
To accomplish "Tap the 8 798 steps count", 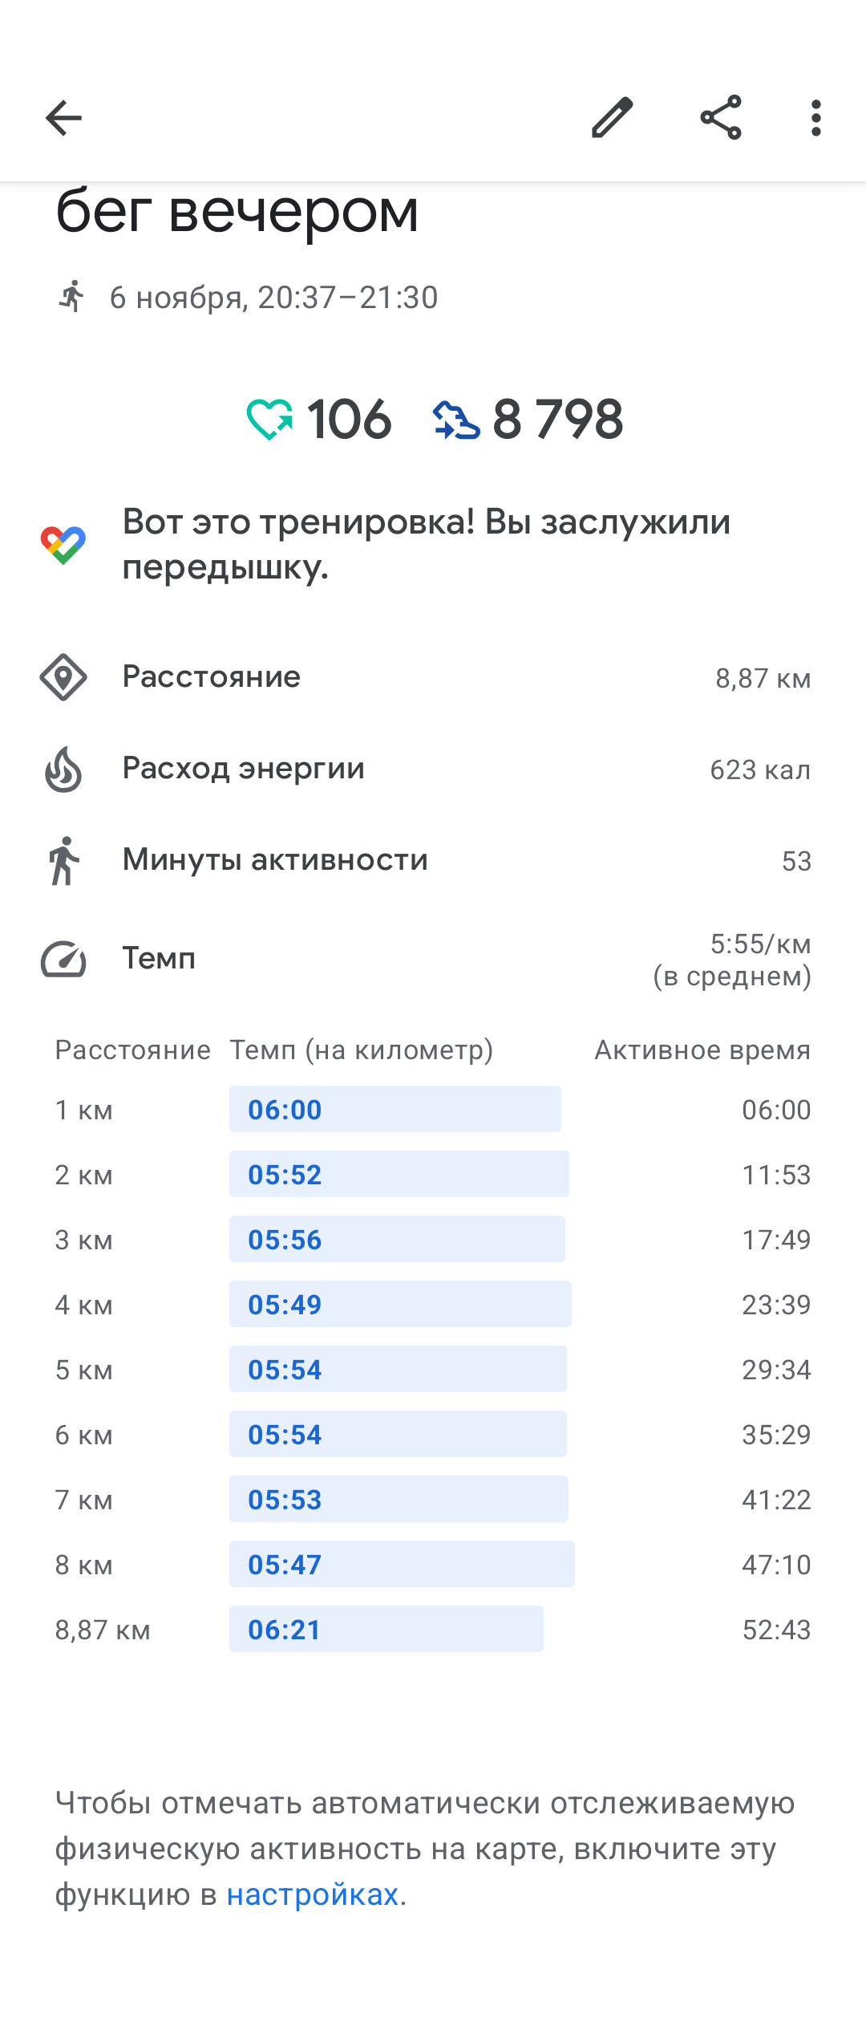I will click(x=558, y=420).
